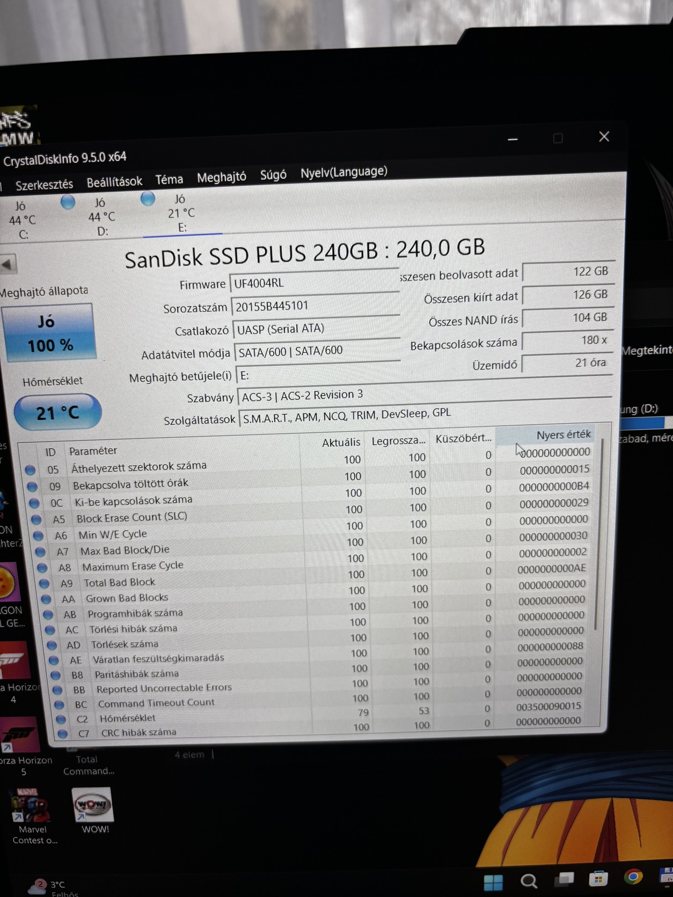Open the Marvel Contest desktop shortcut

[x=33, y=816]
